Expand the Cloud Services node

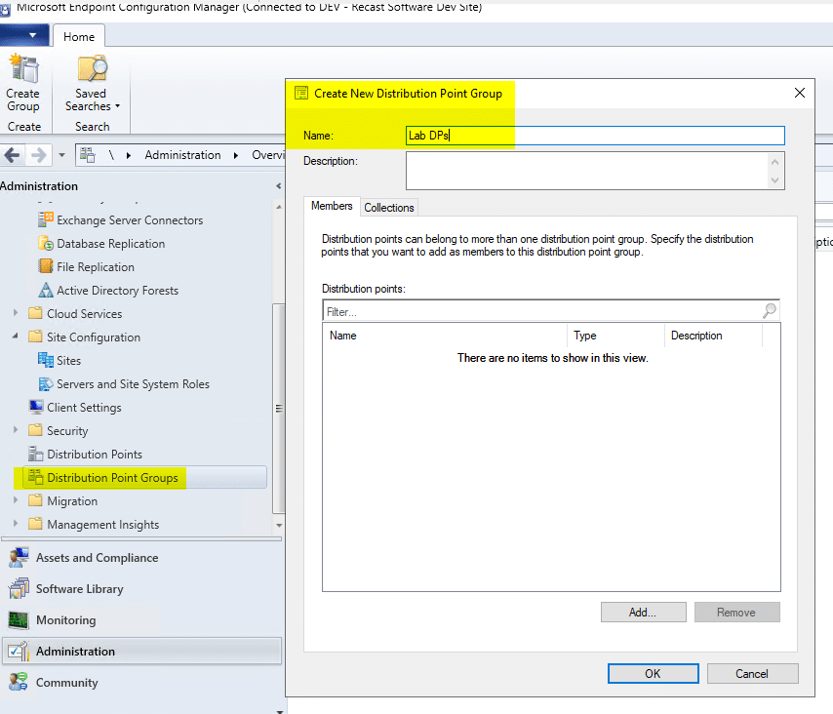[14, 313]
